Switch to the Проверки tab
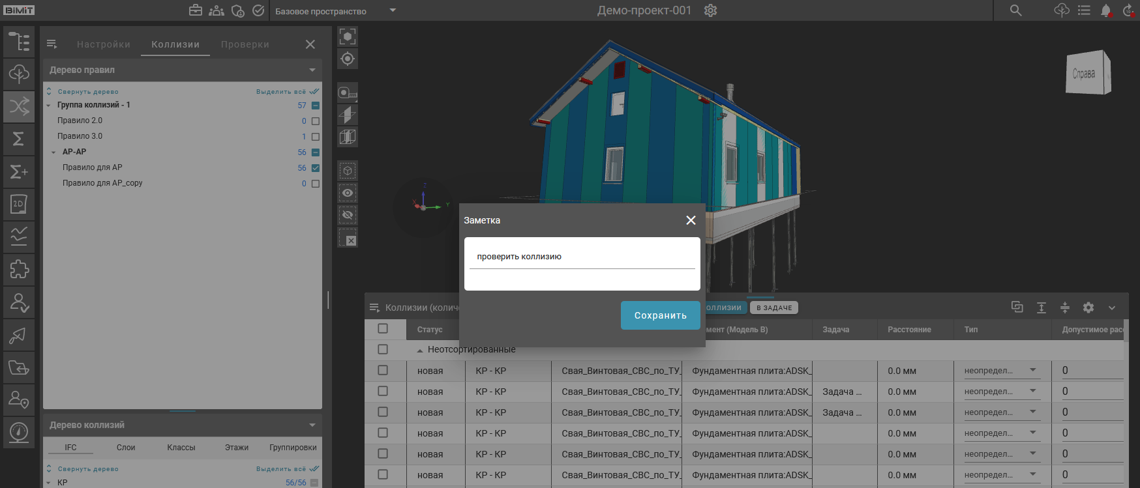This screenshot has width=1140, height=488. click(x=245, y=44)
